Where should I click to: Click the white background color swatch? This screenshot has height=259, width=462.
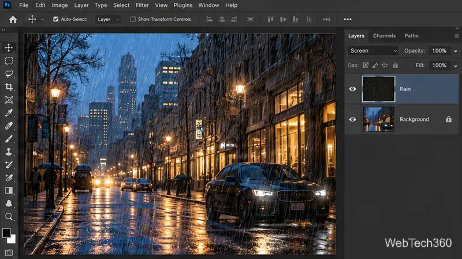coord(12,240)
